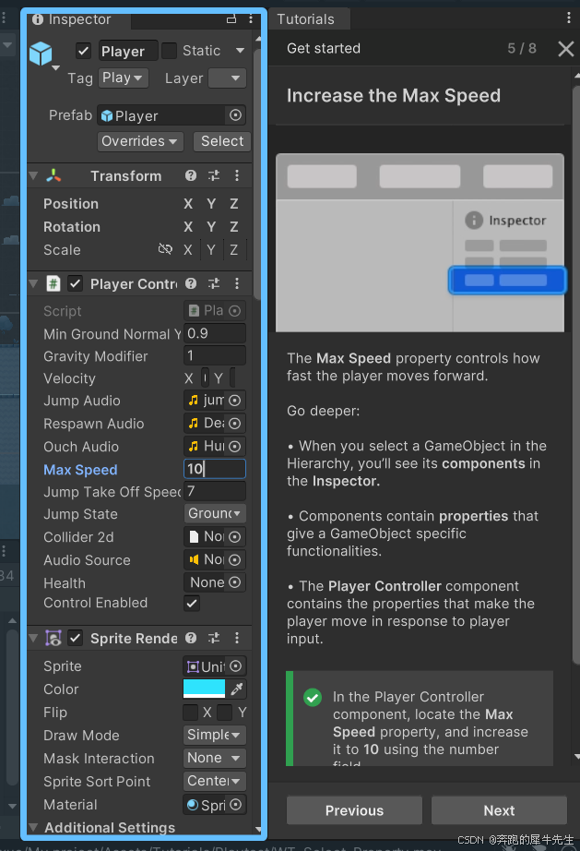
Task: Collapse the Player Controller foldout
Action: 33,284
